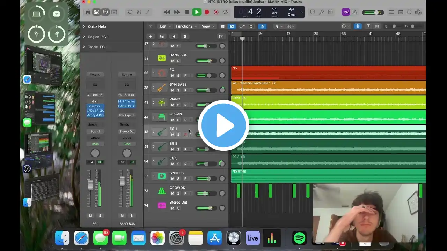This screenshot has width=447, height=251.
Task: Open the Stereo Out output slot on BAND BUS
Action: tap(127, 131)
